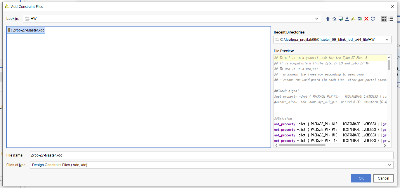Click the downloads directory icon
Image resolution: width=400 pixels, height=188 pixels.
[347, 19]
